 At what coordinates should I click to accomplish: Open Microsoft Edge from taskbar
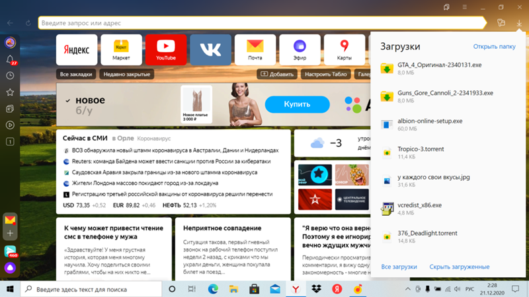click(x=213, y=289)
